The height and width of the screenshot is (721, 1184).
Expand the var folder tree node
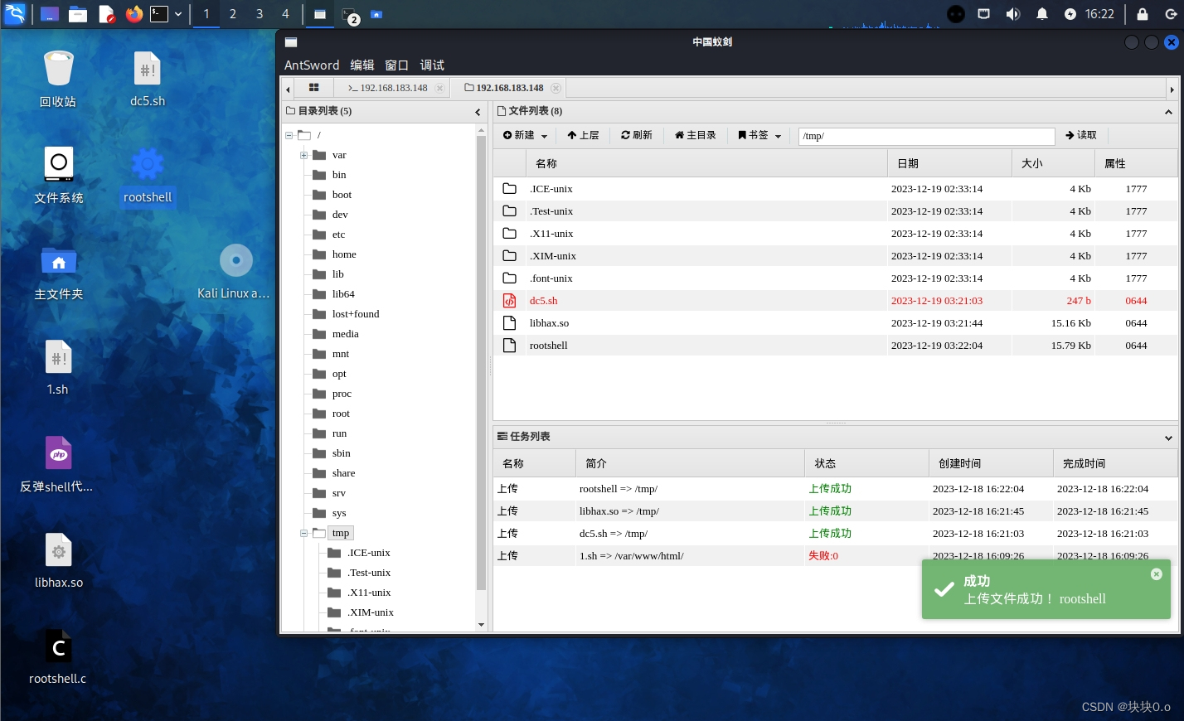tap(303, 155)
